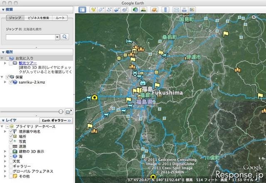The image size is (266, 183).
Task: Collapse the レイヤ panel
Action: (3, 120)
